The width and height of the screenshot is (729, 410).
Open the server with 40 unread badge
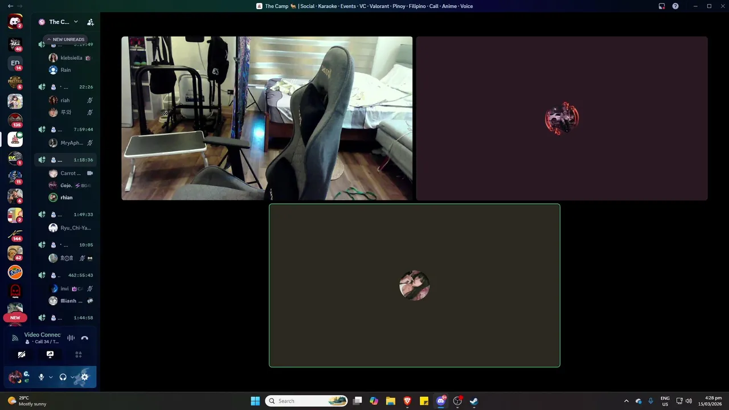[15, 44]
